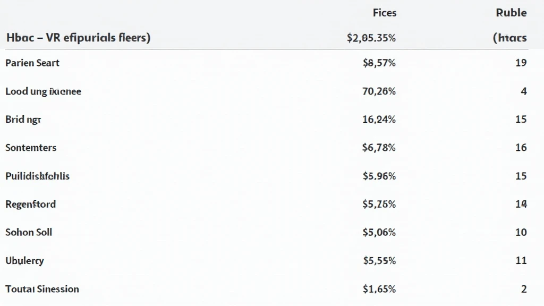Click the Ruble column header
Image resolution: width=544 pixels, height=306 pixels.
pyautogui.click(x=511, y=13)
